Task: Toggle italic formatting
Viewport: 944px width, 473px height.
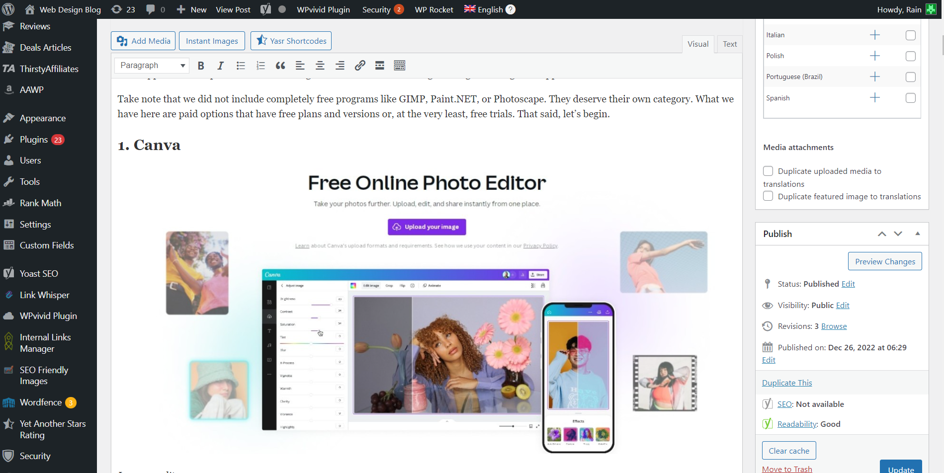Action: (221, 66)
